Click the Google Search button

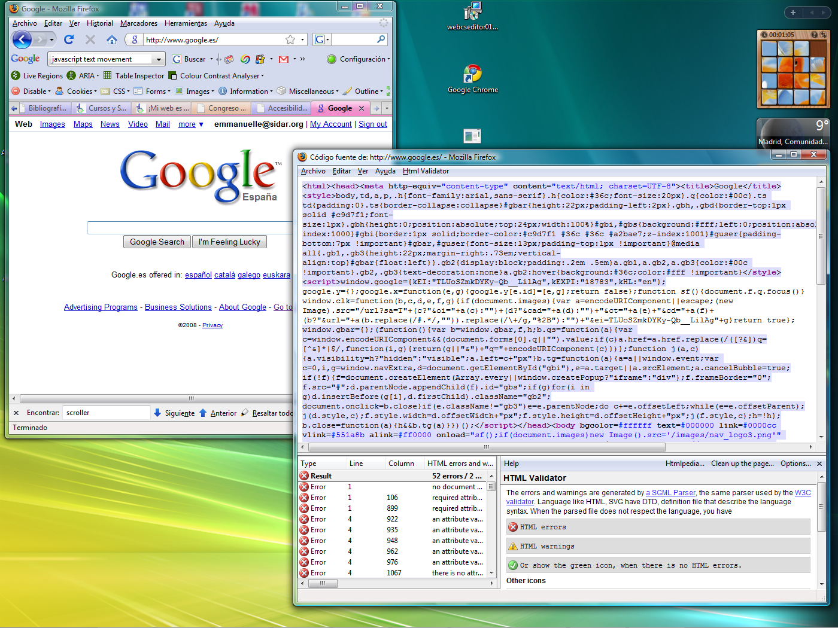pos(157,242)
